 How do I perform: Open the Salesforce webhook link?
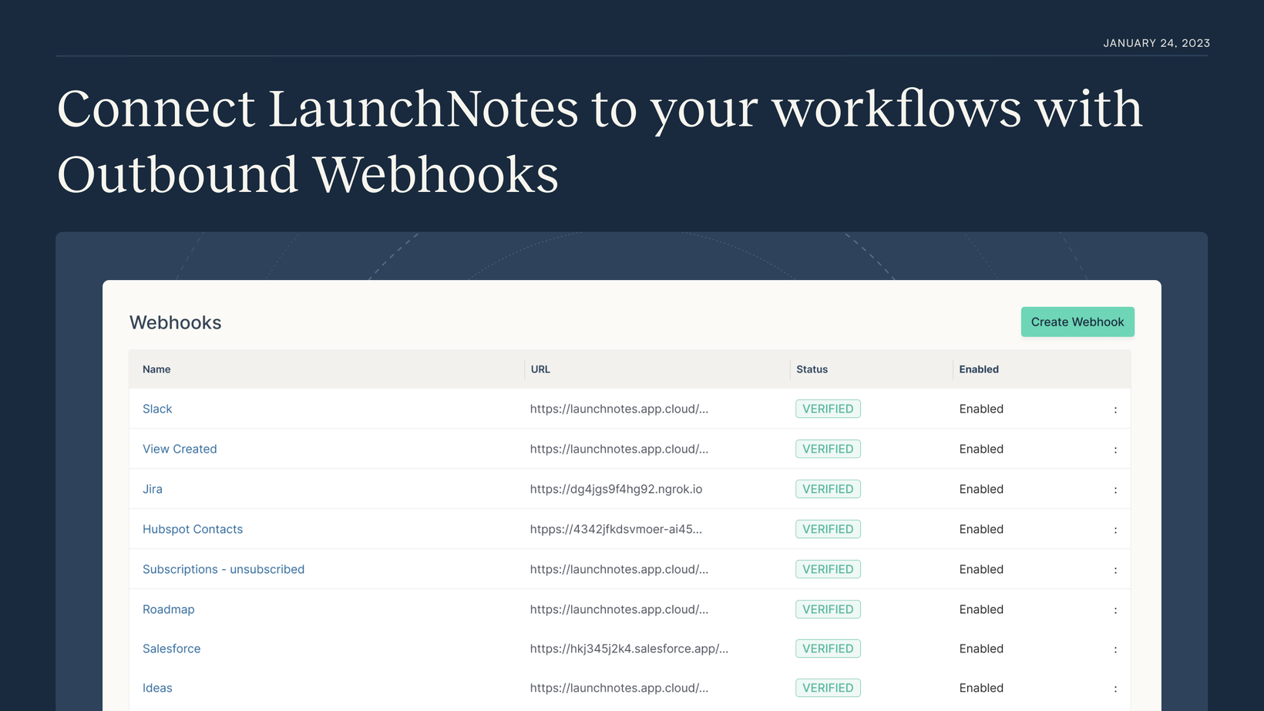coord(172,649)
